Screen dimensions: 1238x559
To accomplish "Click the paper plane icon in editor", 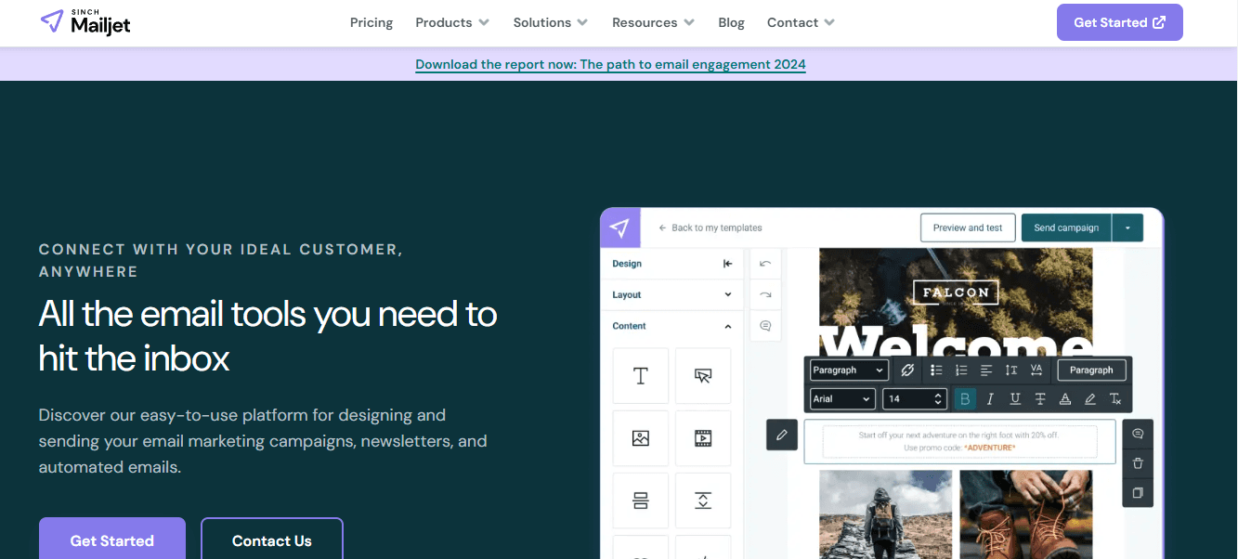I will point(620,227).
